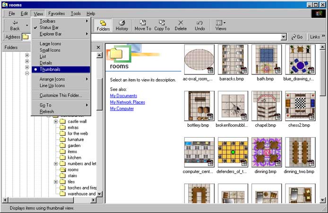The image size is (328, 213).
Task: Click the Back arrow icon
Action: click(x=15, y=23)
